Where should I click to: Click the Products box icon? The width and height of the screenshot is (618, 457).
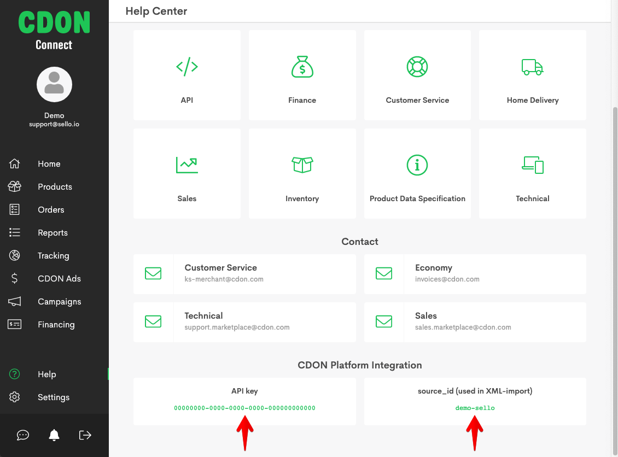15,186
